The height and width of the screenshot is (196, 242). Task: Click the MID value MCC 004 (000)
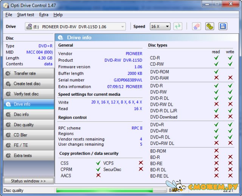point(39,52)
